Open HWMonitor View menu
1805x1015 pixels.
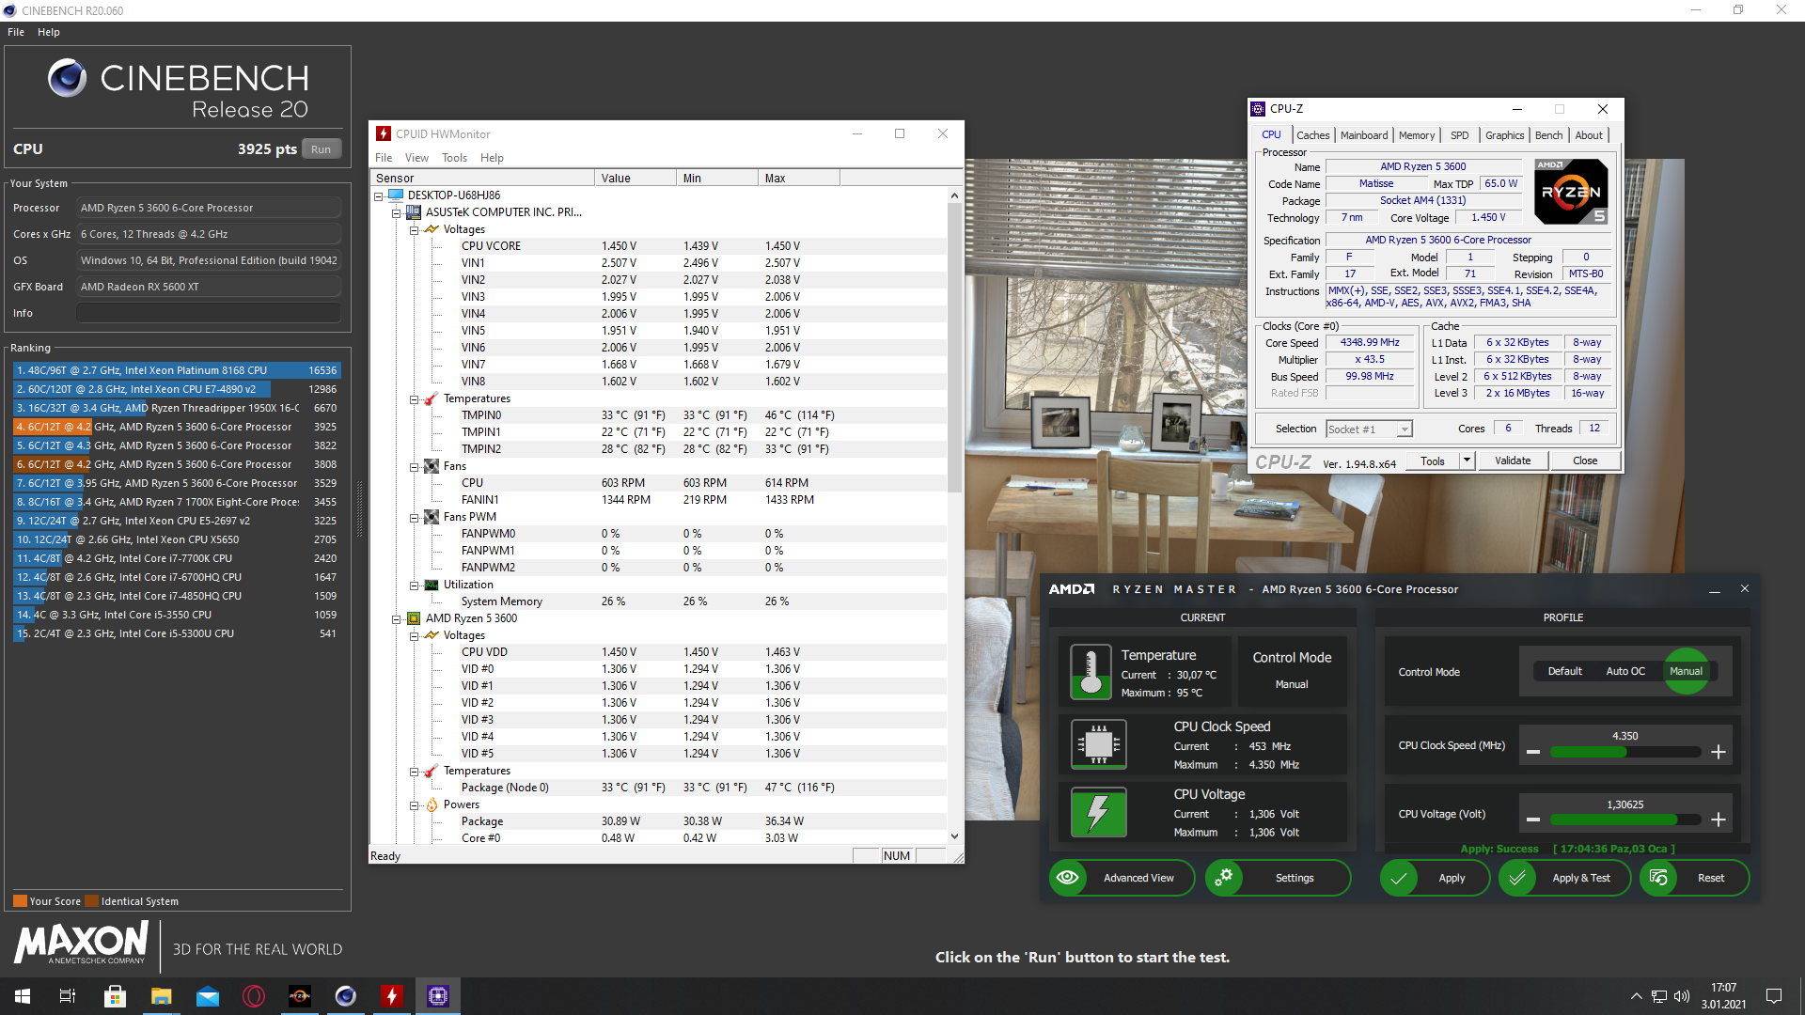pos(416,158)
